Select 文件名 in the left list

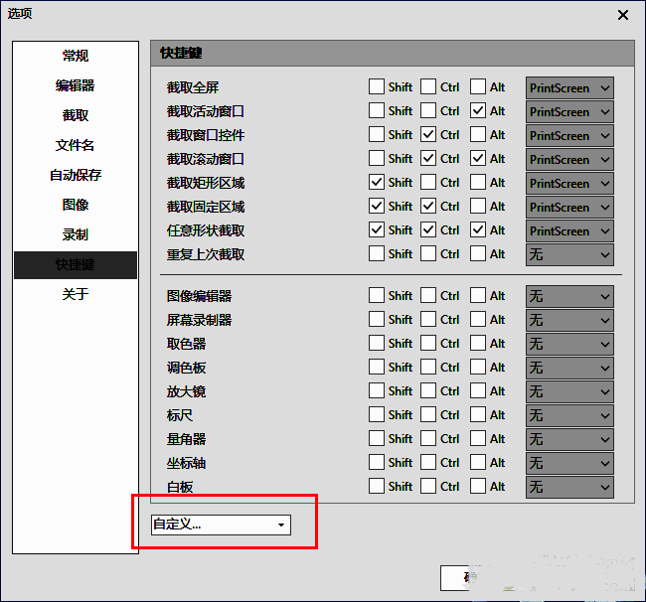pos(76,145)
